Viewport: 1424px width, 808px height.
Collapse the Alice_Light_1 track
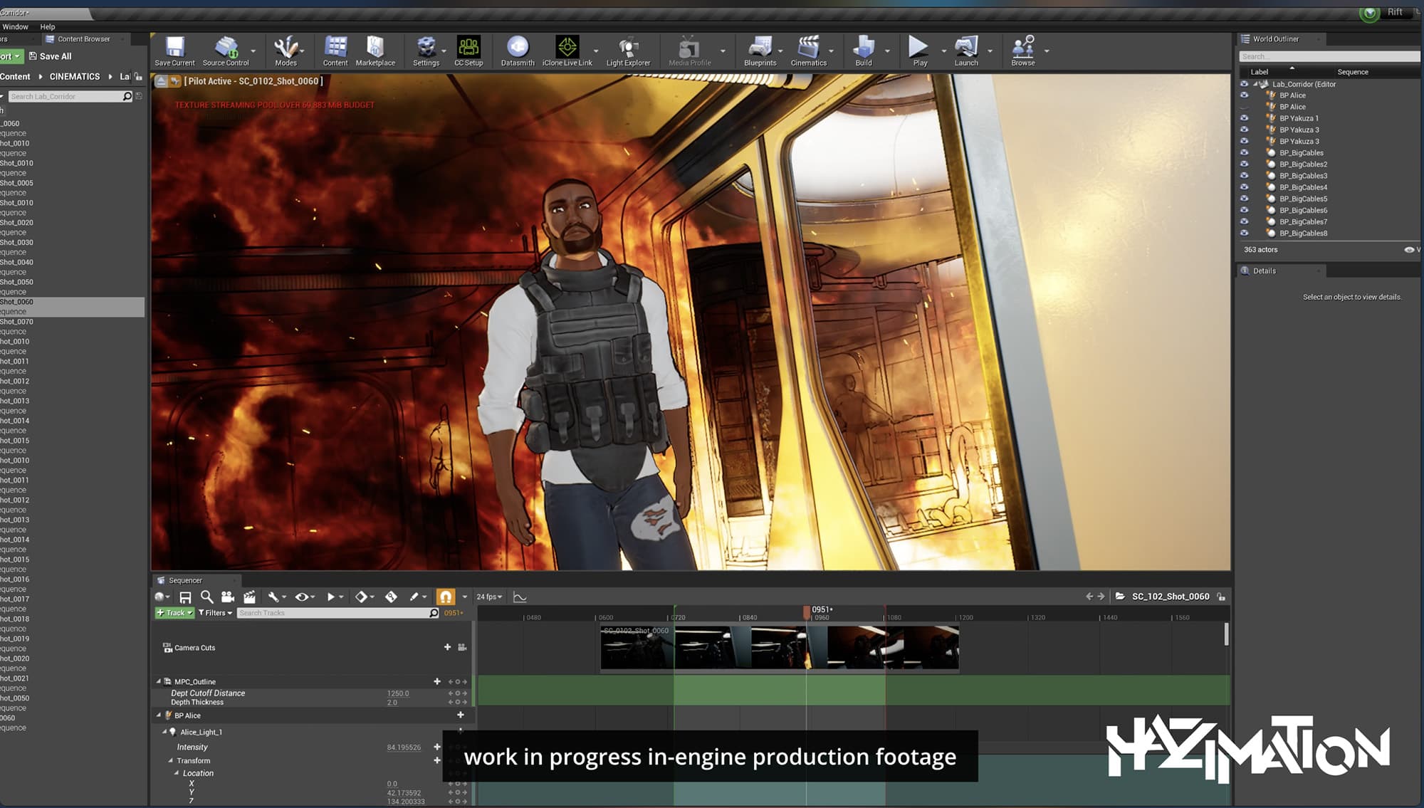164,731
